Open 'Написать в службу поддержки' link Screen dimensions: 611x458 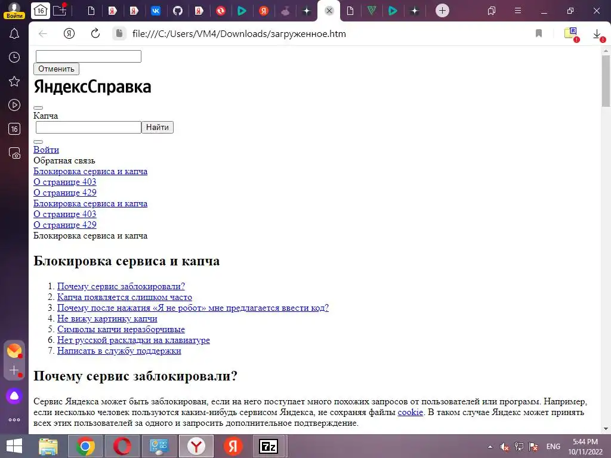click(x=119, y=351)
